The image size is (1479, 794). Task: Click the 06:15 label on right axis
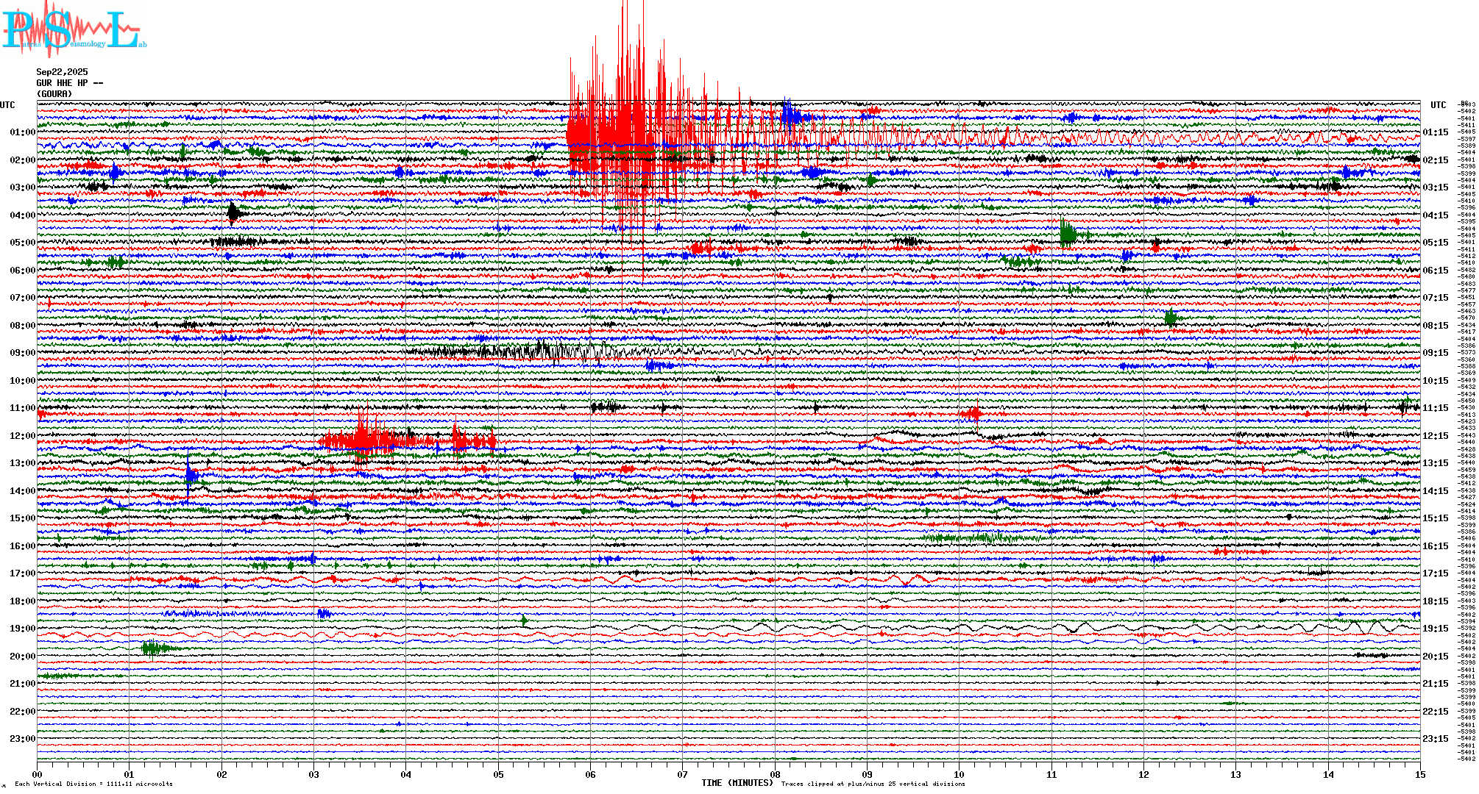pos(1436,271)
